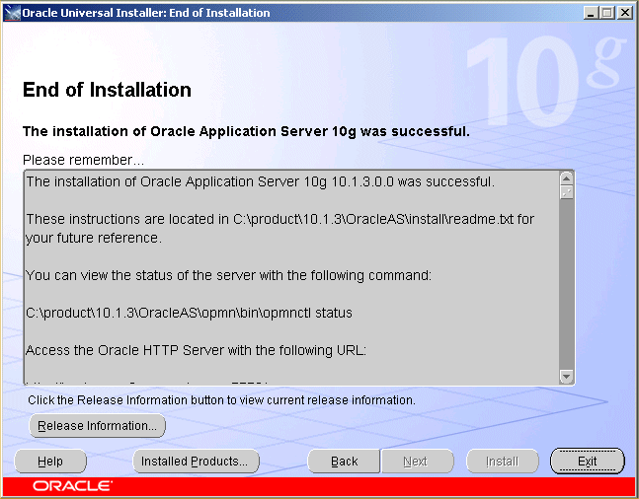This screenshot has width=639, height=499.
Task: Go Back to previous step
Action: pos(344,462)
